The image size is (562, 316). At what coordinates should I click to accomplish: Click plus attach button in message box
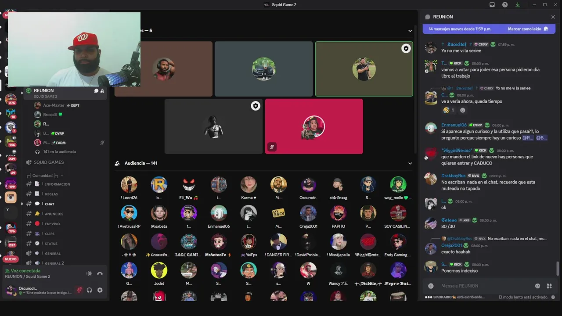point(431,286)
